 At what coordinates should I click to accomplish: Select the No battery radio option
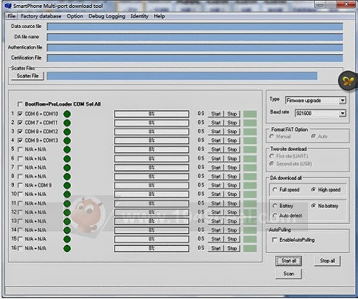(313, 206)
